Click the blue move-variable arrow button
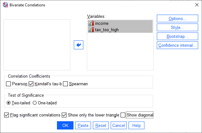Screen dimensions: 202x133 (x=79, y=45)
